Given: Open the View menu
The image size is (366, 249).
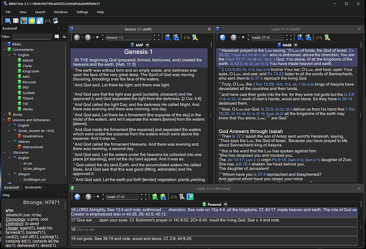Looking at the screenshot, I should (23, 12).
